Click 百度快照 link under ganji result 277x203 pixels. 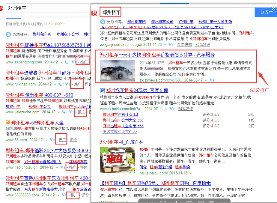(x=185, y=45)
